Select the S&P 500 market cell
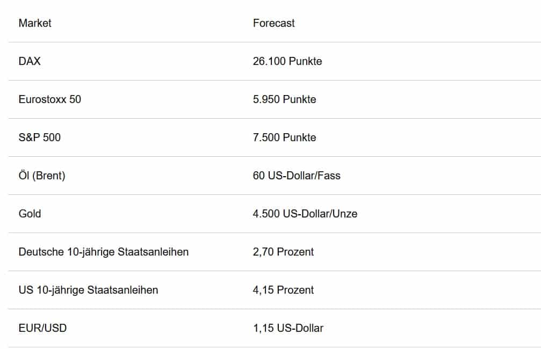The width and height of the screenshot is (541, 349). [39, 137]
